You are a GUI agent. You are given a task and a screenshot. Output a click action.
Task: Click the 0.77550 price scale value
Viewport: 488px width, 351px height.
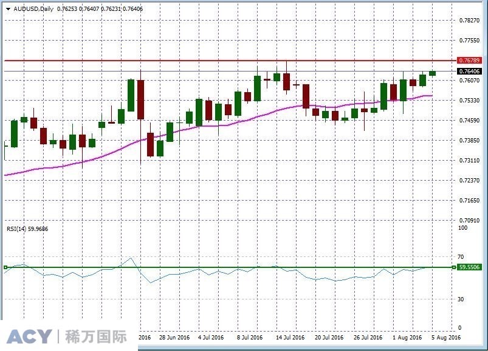point(469,41)
